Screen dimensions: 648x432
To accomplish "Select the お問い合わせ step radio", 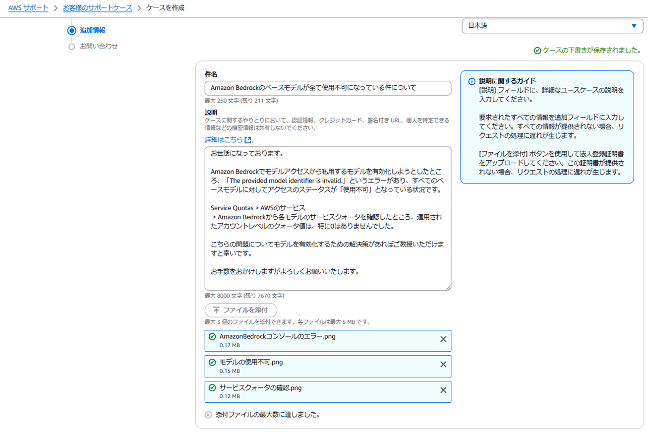I will 72,47.
